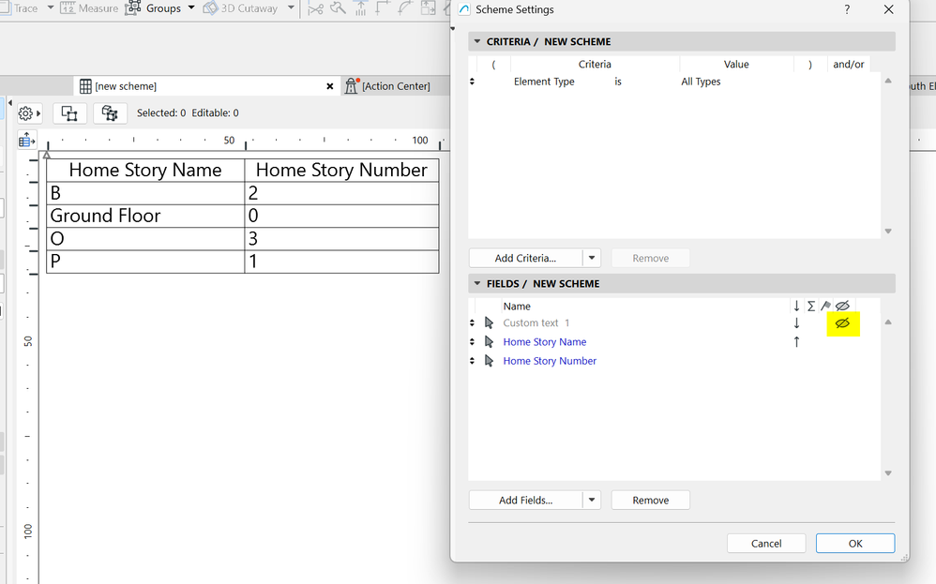Click the select in 2D button
The image size is (936, 584).
point(69,113)
